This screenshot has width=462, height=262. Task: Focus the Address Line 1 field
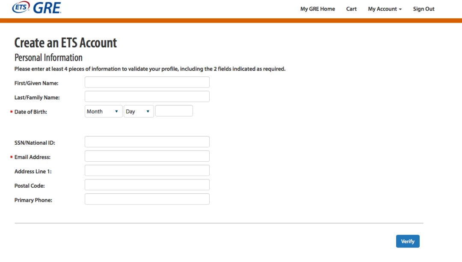147,171
